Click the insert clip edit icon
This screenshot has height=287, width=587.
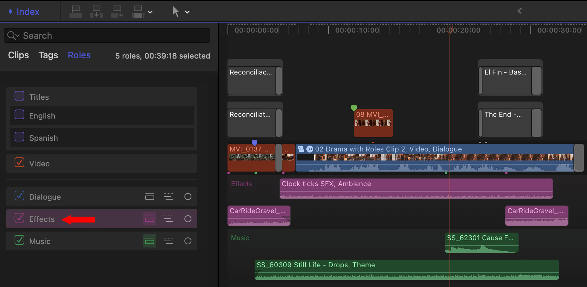96,11
